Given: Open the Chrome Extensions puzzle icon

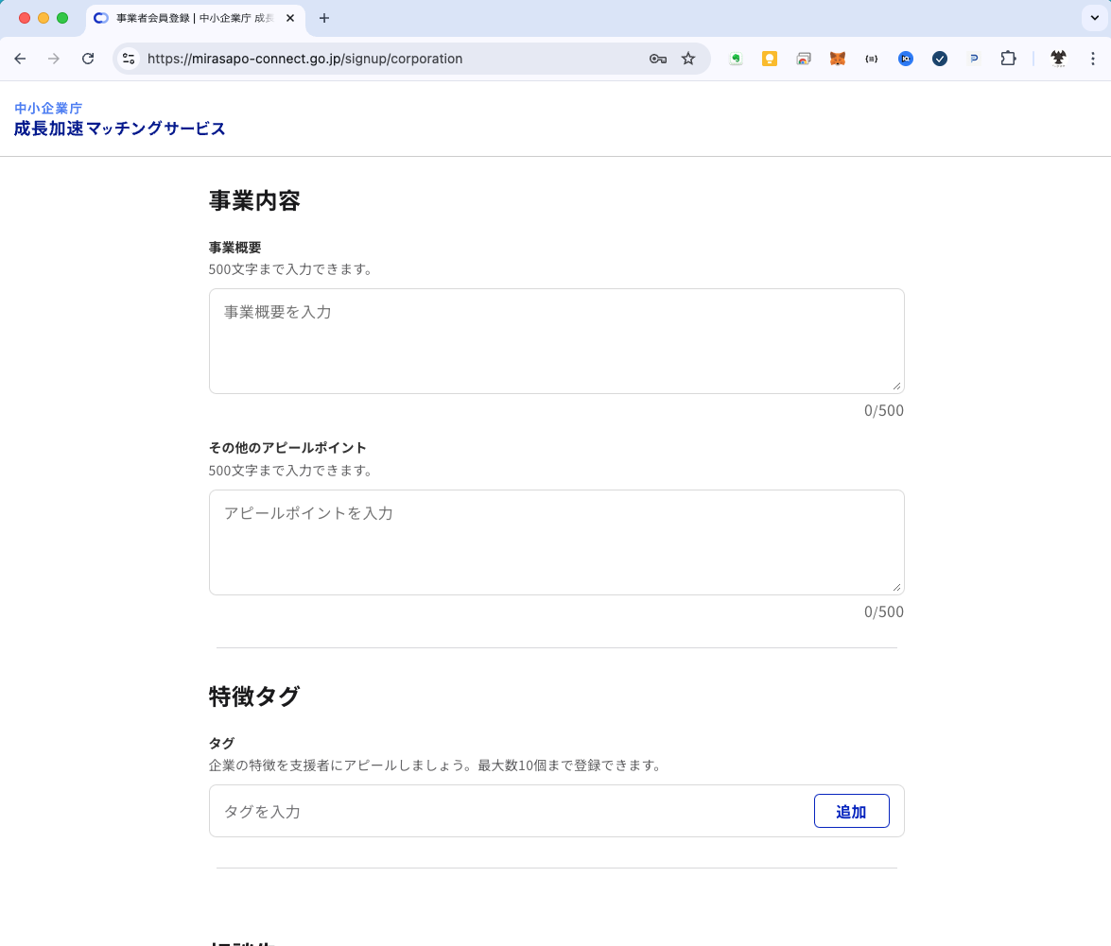Looking at the screenshot, I should 1008,59.
